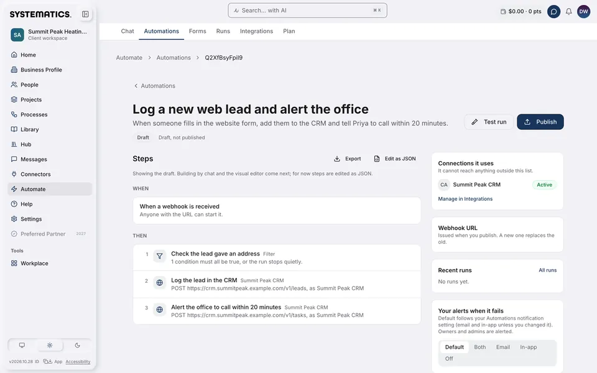Open the webhook received trigger card
Image resolution: width=597 pixels, height=373 pixels.
pyautogui.click(x=277, y=211)
